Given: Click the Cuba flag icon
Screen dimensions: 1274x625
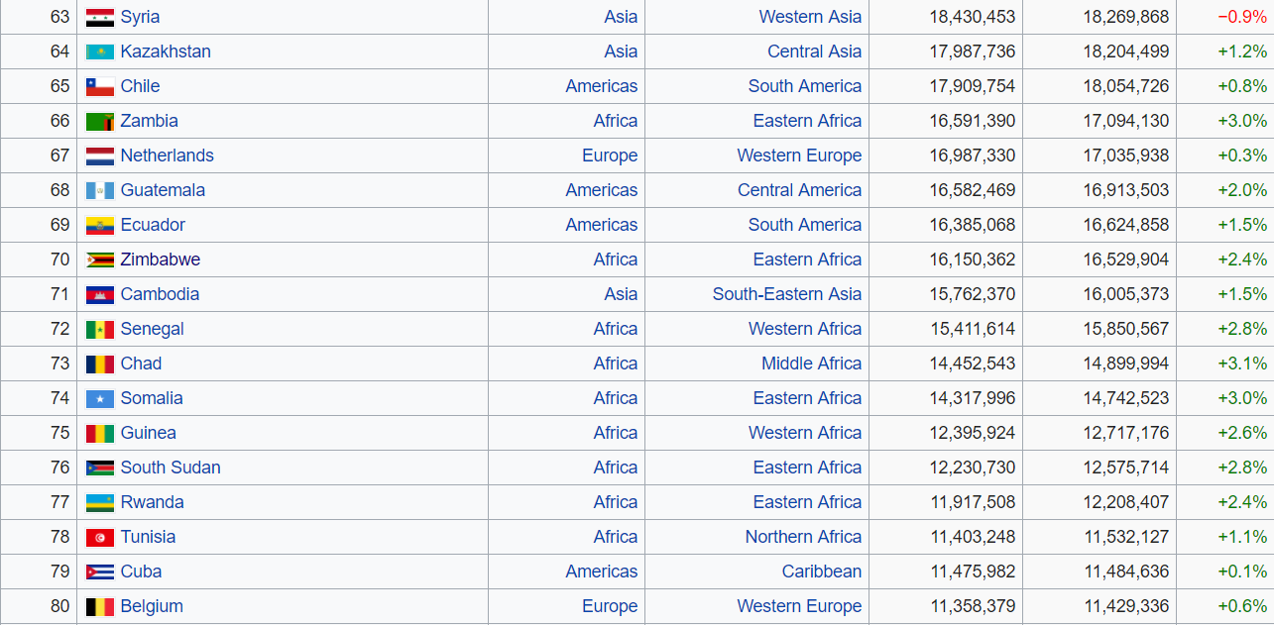Looking at the screenshot, I should tap(100, 573).
